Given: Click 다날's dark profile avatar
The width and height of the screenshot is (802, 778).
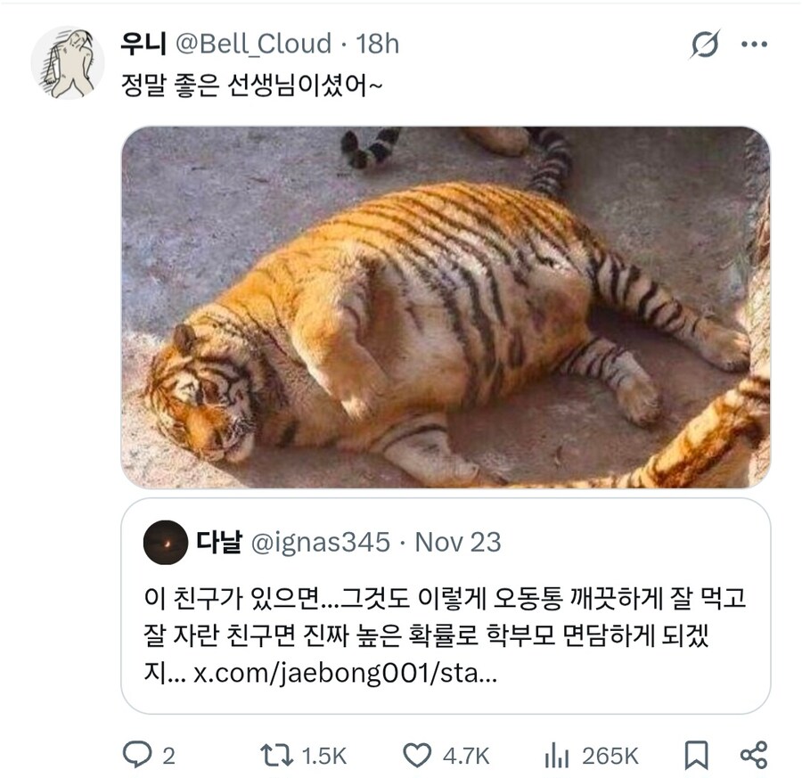Looking at the screenshot, I should [x=165, y=543].
